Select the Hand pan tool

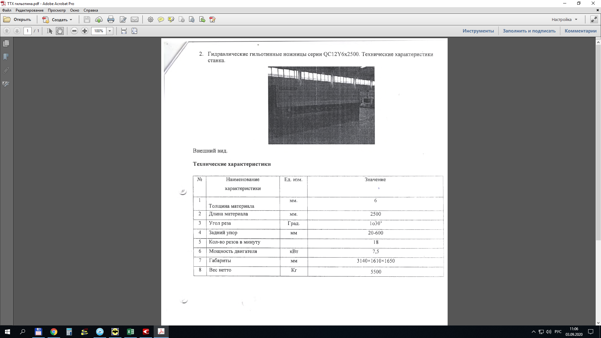(59, 31)
